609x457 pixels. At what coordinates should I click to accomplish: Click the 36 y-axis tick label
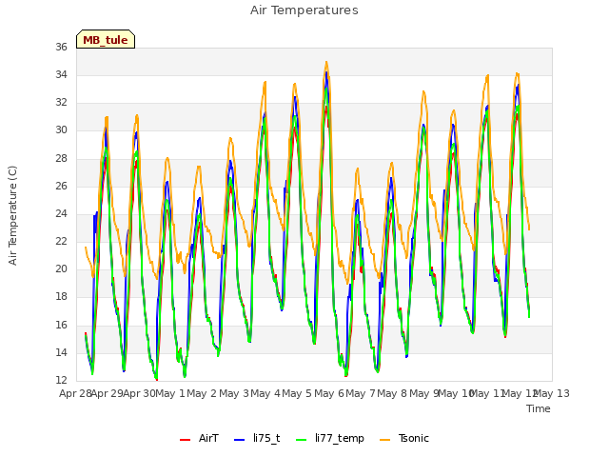[x=61, y=47]
